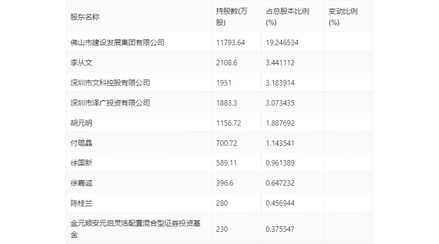
Task: Click the percentage 3.183914
Action: (x=280, y=83)
